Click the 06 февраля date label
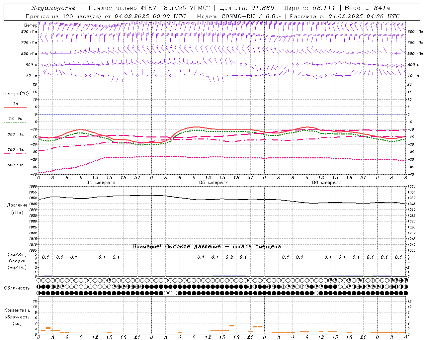The image size is (425, 340). point(327,183)
